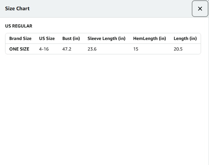This screenshot has height=165, width=209.
Task: Click the word REGULAR in the section heading
Action: [x=22, y=26]
